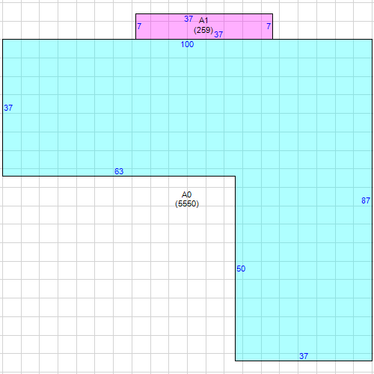Click the "37" dimension on A0's bottom edge

tap(304, 356)
